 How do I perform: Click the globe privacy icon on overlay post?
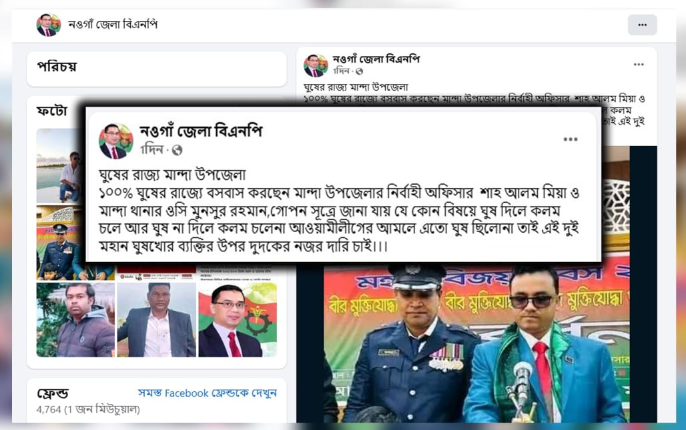point(177,150)
